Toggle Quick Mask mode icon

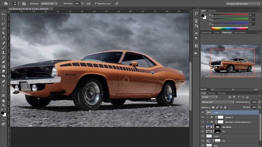[x=3, y=119]
